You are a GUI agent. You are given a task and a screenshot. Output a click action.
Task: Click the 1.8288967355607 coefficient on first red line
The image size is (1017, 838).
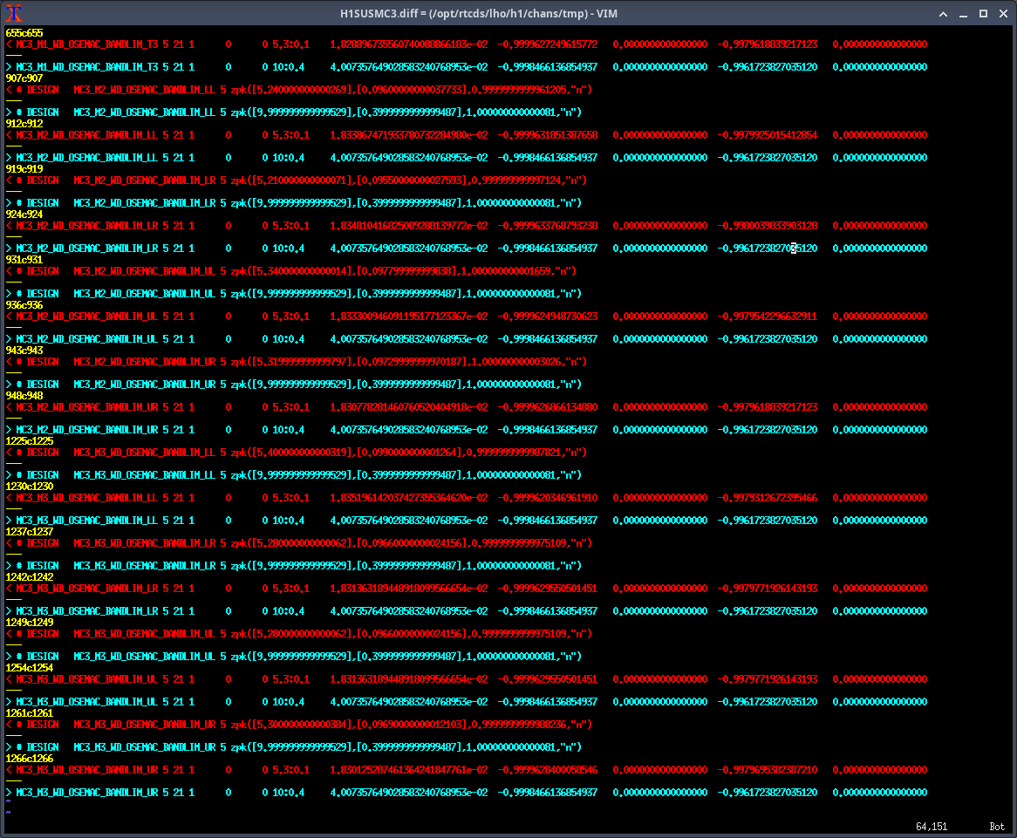(x=408, y=44)
